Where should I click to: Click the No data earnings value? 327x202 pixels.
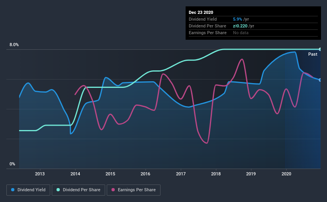[241, 33]
